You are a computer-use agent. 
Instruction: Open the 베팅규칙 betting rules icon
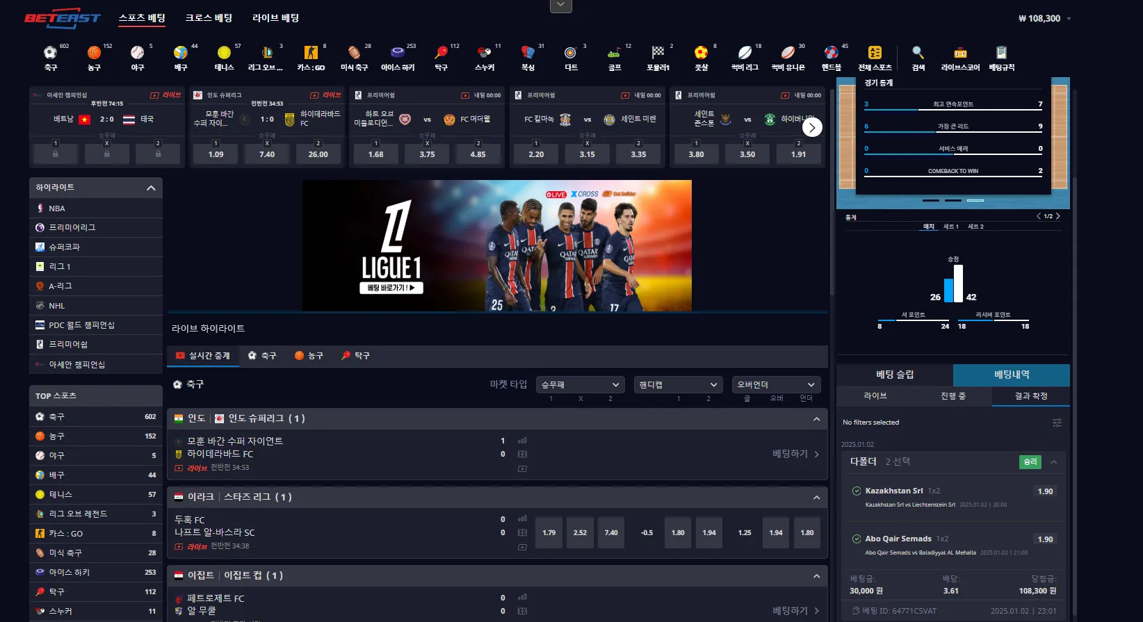(1001, 53)
